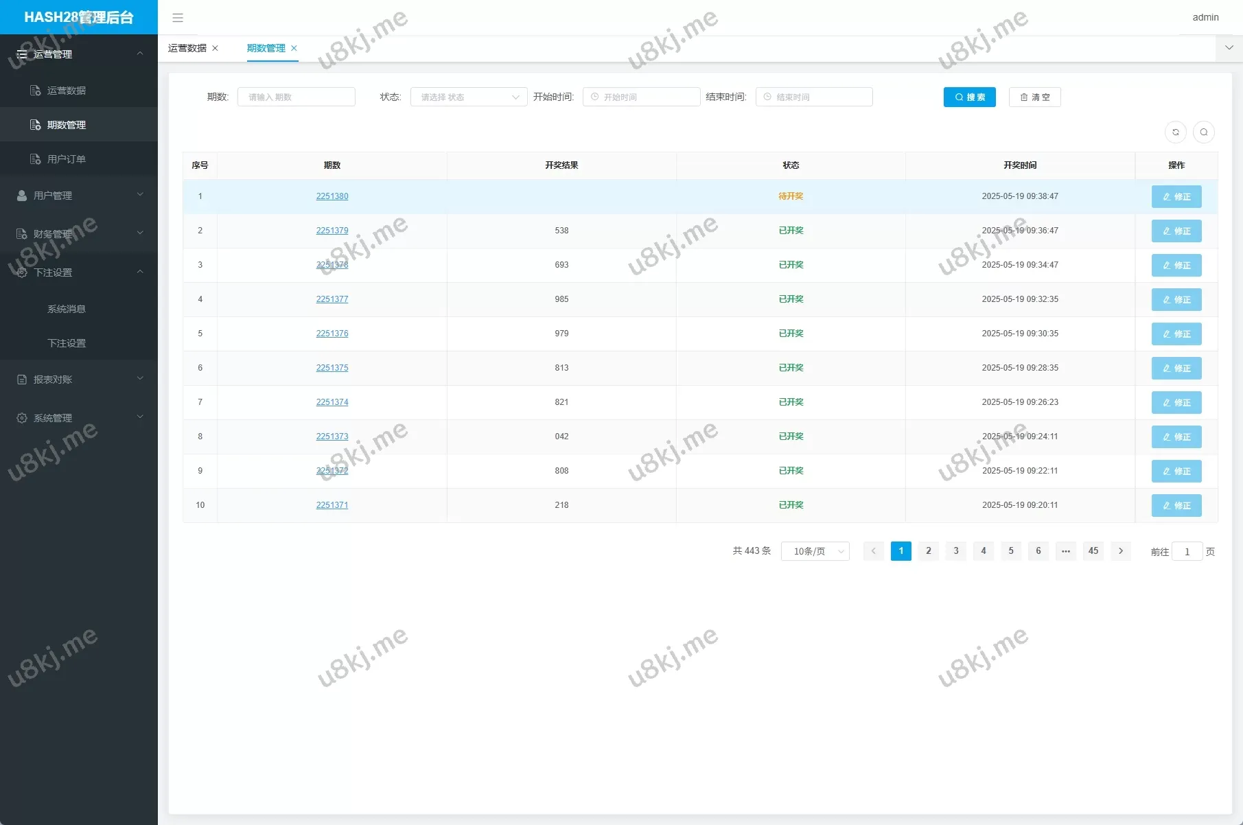Screen dimensions: 1243x825
Task: Click the circular search toggle icon
Action: coord(1204,132)
